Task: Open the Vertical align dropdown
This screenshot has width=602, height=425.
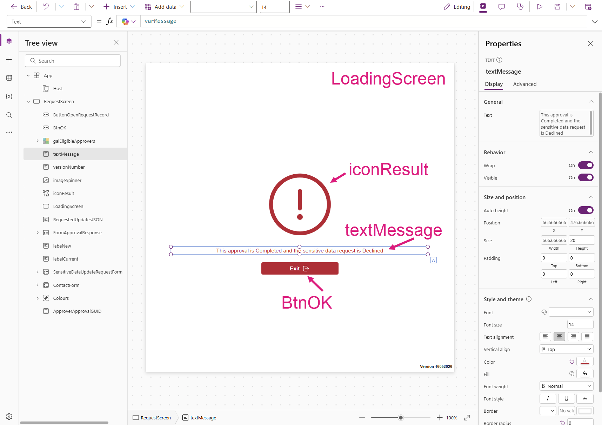Action: pyautogui.click(x=566, y=349)
